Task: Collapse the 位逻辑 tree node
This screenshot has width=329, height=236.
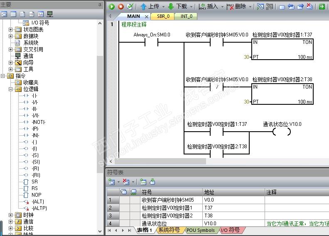Action: click(x=10, y=89)
